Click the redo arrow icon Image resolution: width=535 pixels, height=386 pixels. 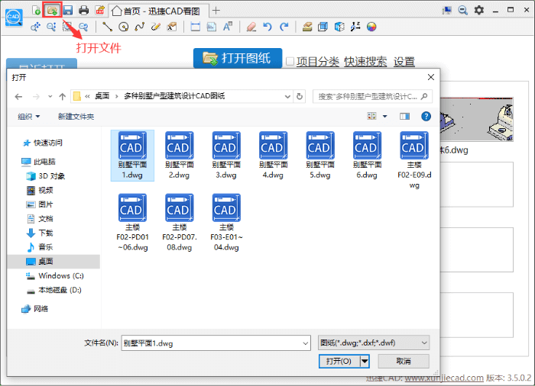point(284,27)
